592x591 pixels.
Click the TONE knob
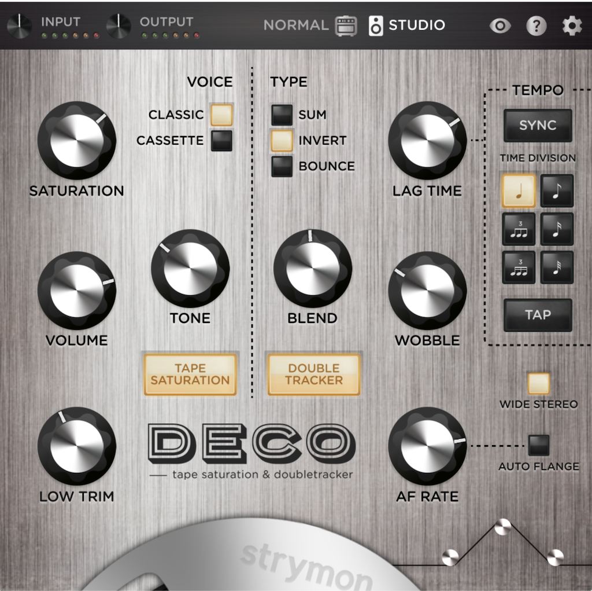(190, 269)
